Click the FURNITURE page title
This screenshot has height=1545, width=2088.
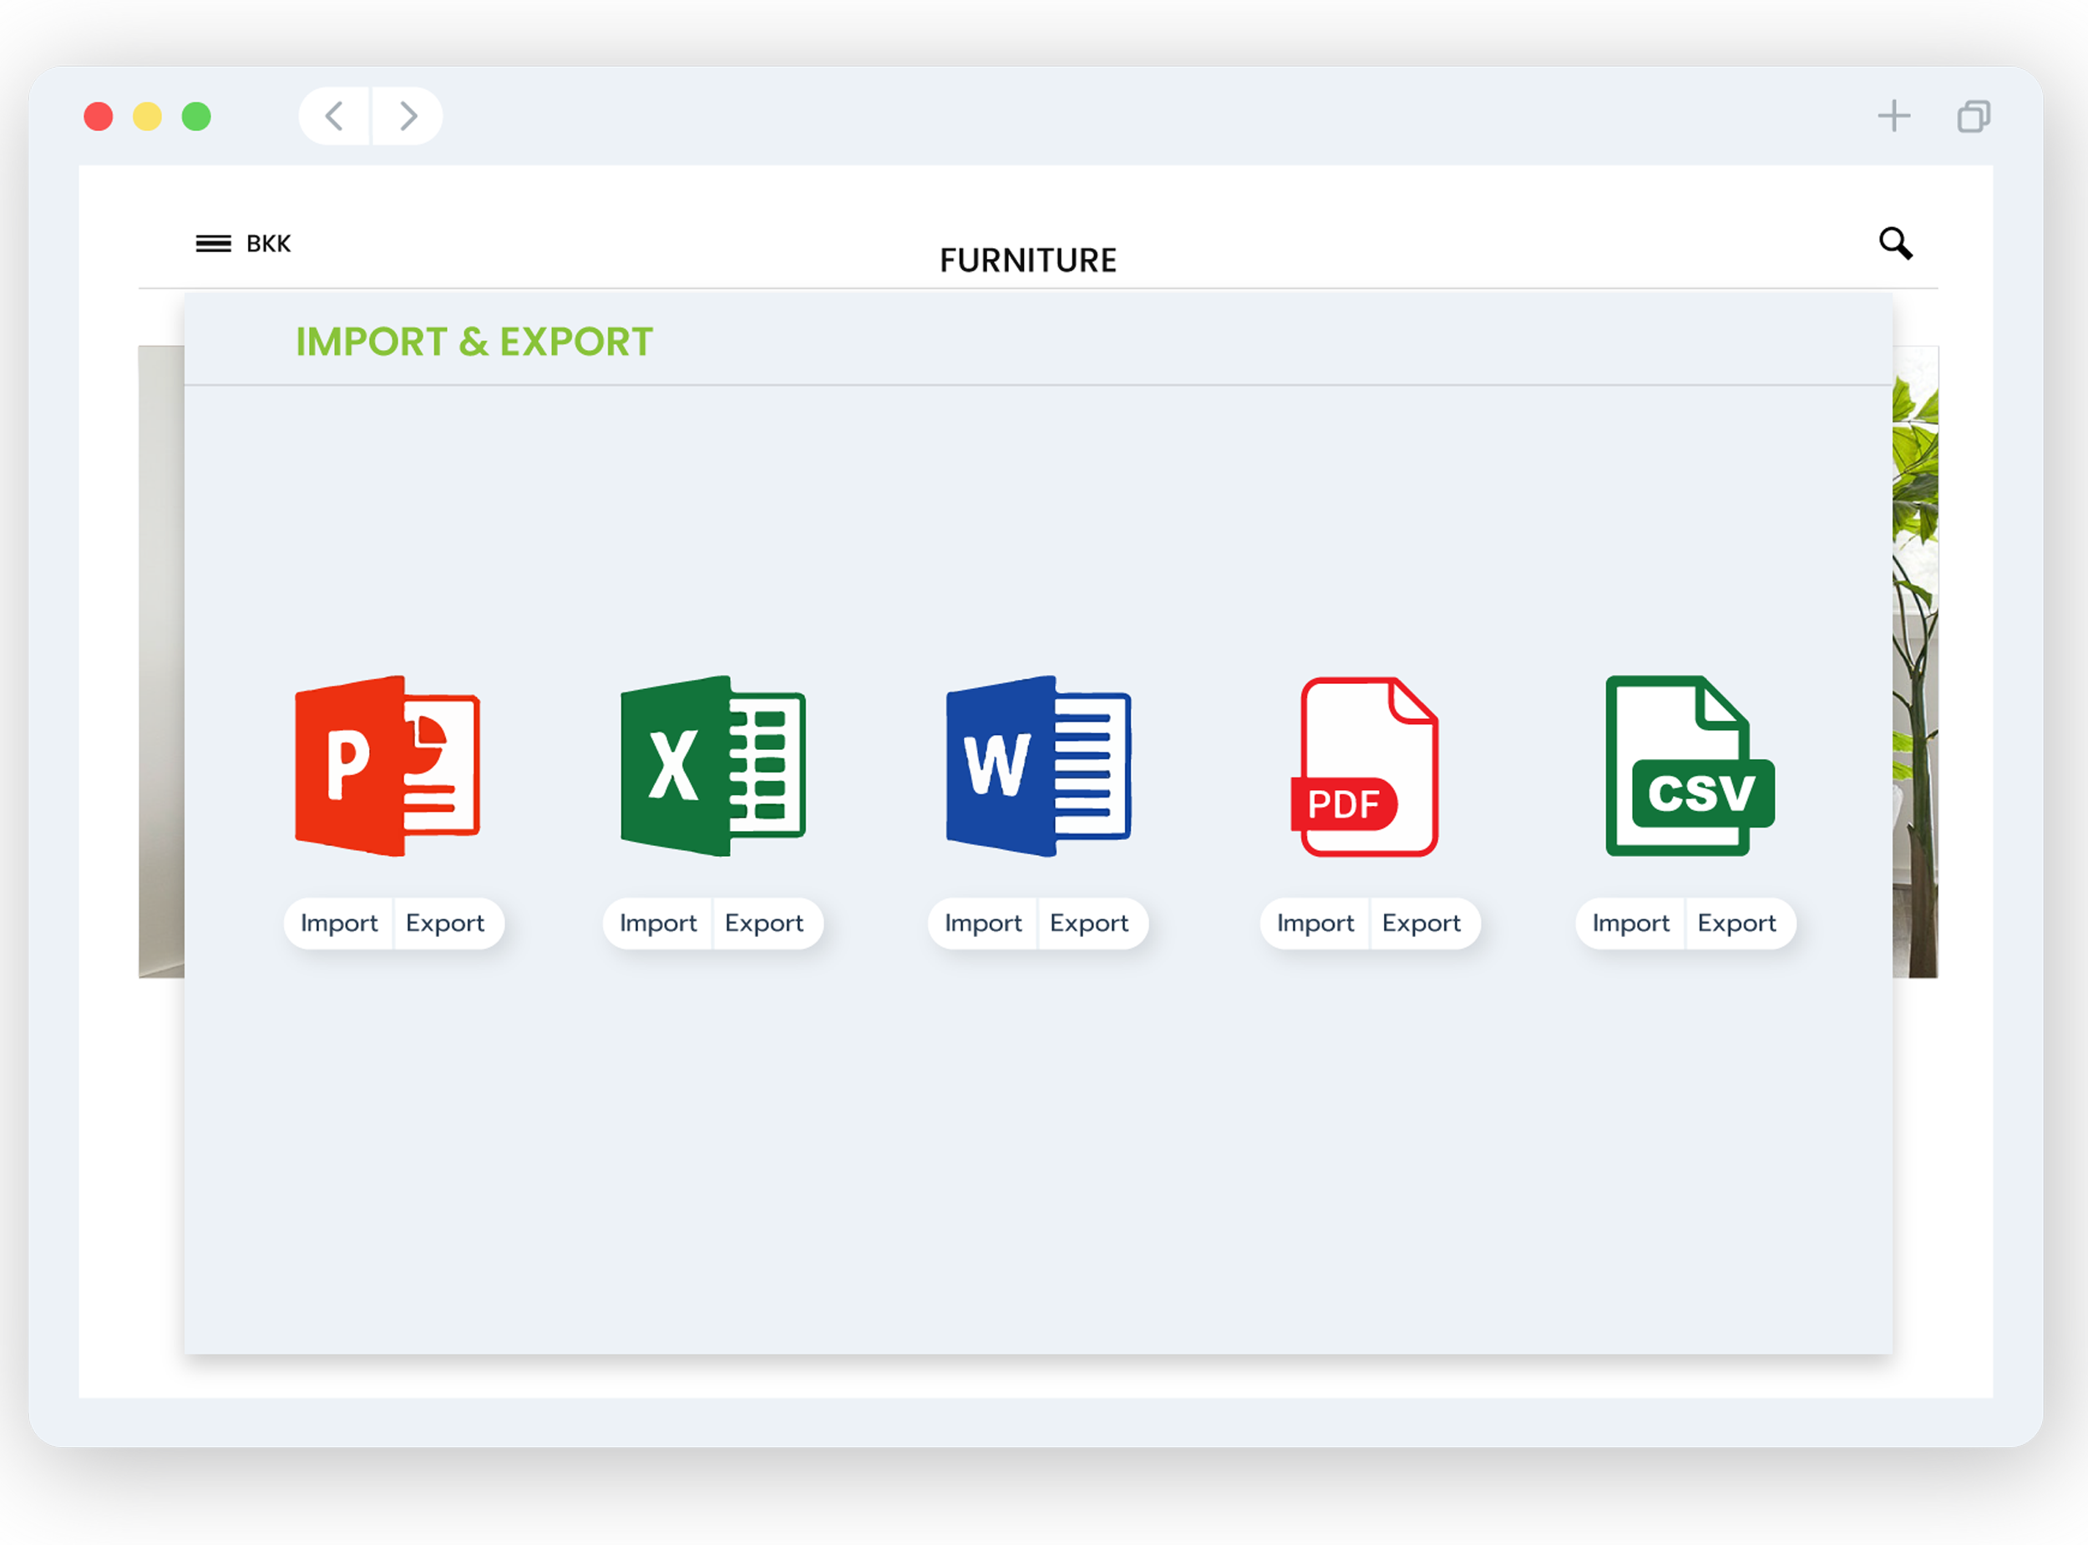coord(1027,260)
